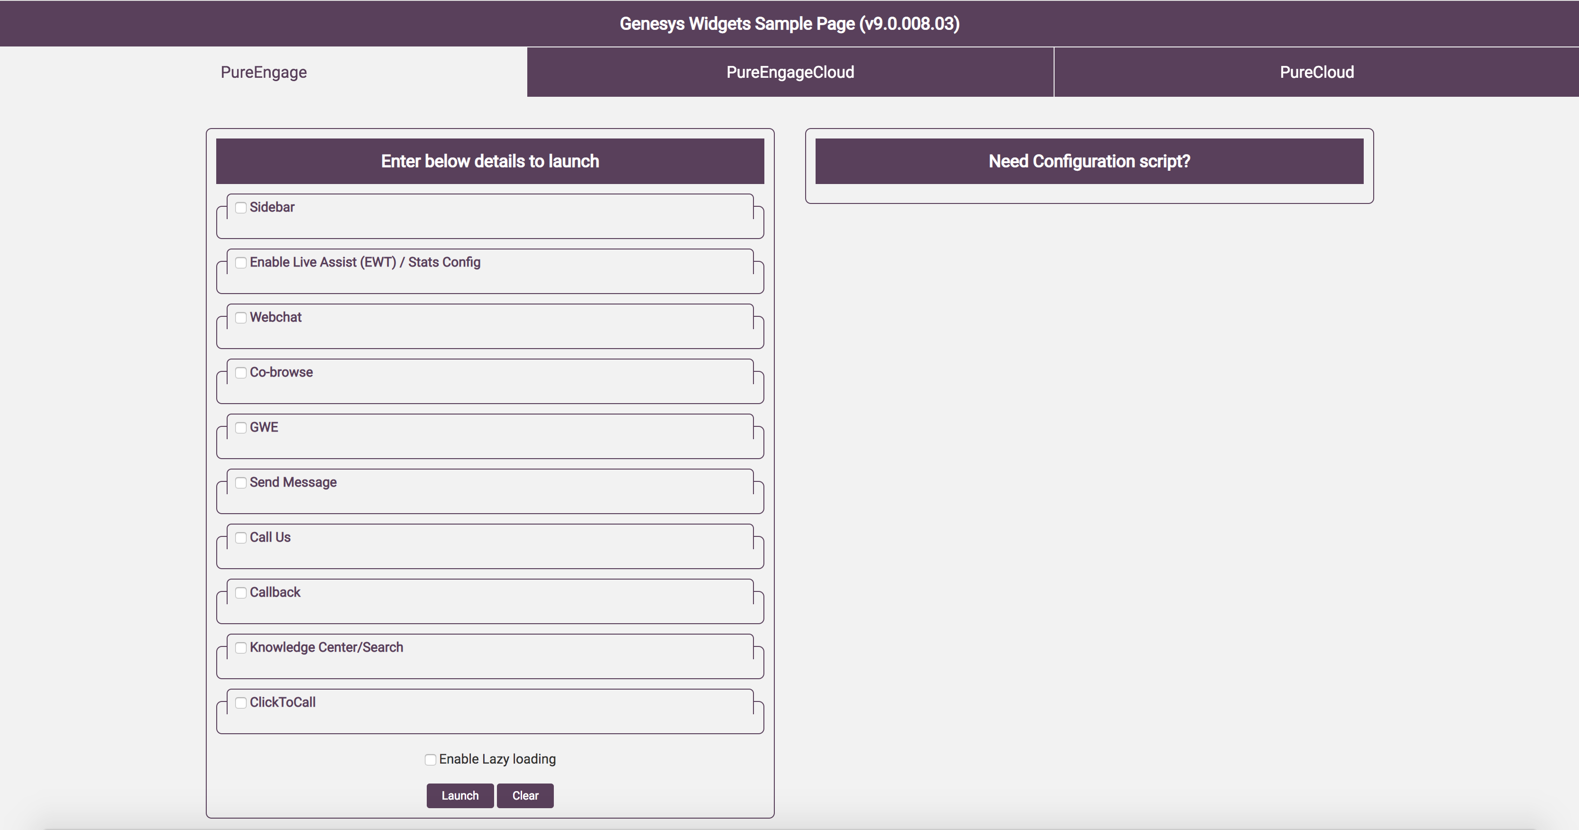Enable the Callback checkbox

[241, 593]
